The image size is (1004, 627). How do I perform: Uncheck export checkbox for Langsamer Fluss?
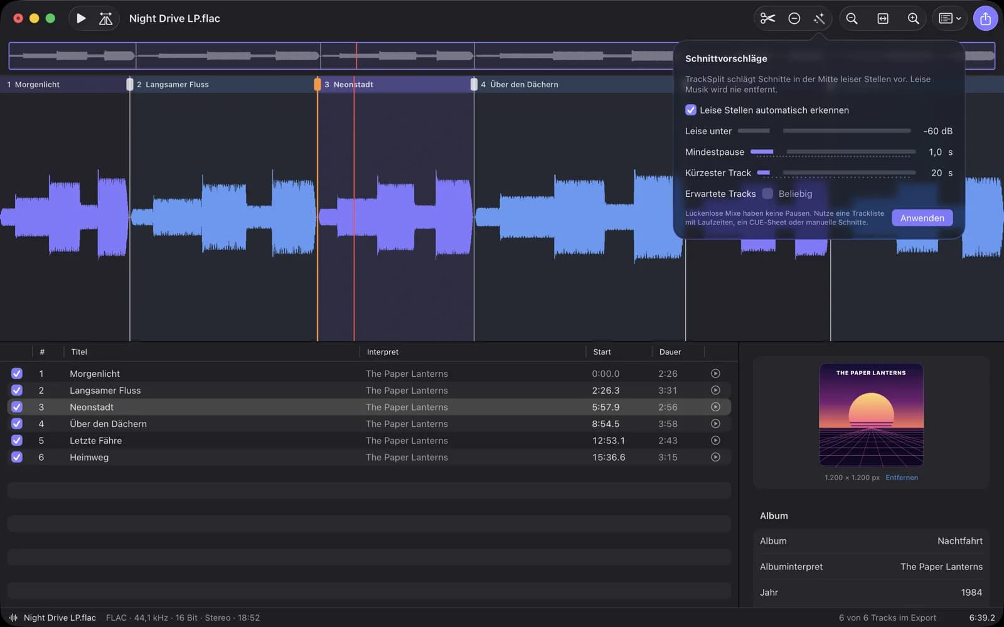coord(17,390)
